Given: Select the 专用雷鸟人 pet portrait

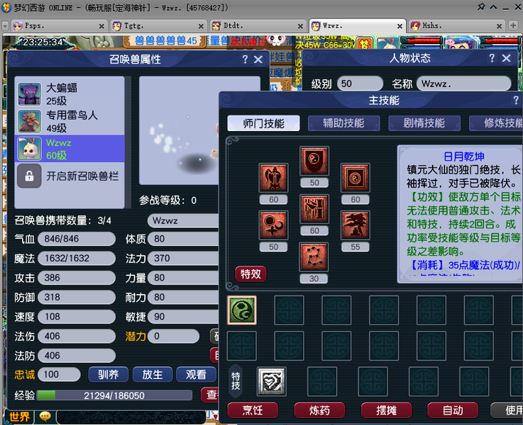Looking at the screenshot, I should (x=30, y=121).
